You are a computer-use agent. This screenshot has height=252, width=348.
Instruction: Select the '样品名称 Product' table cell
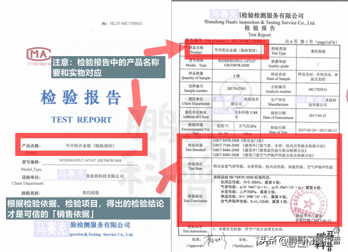click(x=196, y=50)
